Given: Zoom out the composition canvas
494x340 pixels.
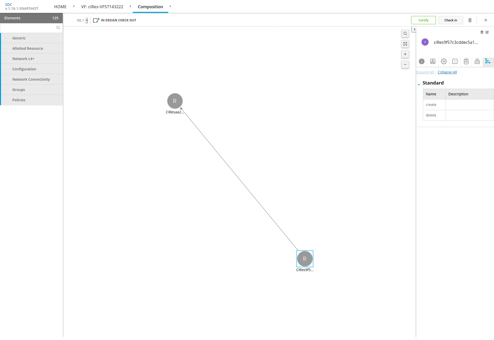Looking at the screenshot, I should click(405, 64).
